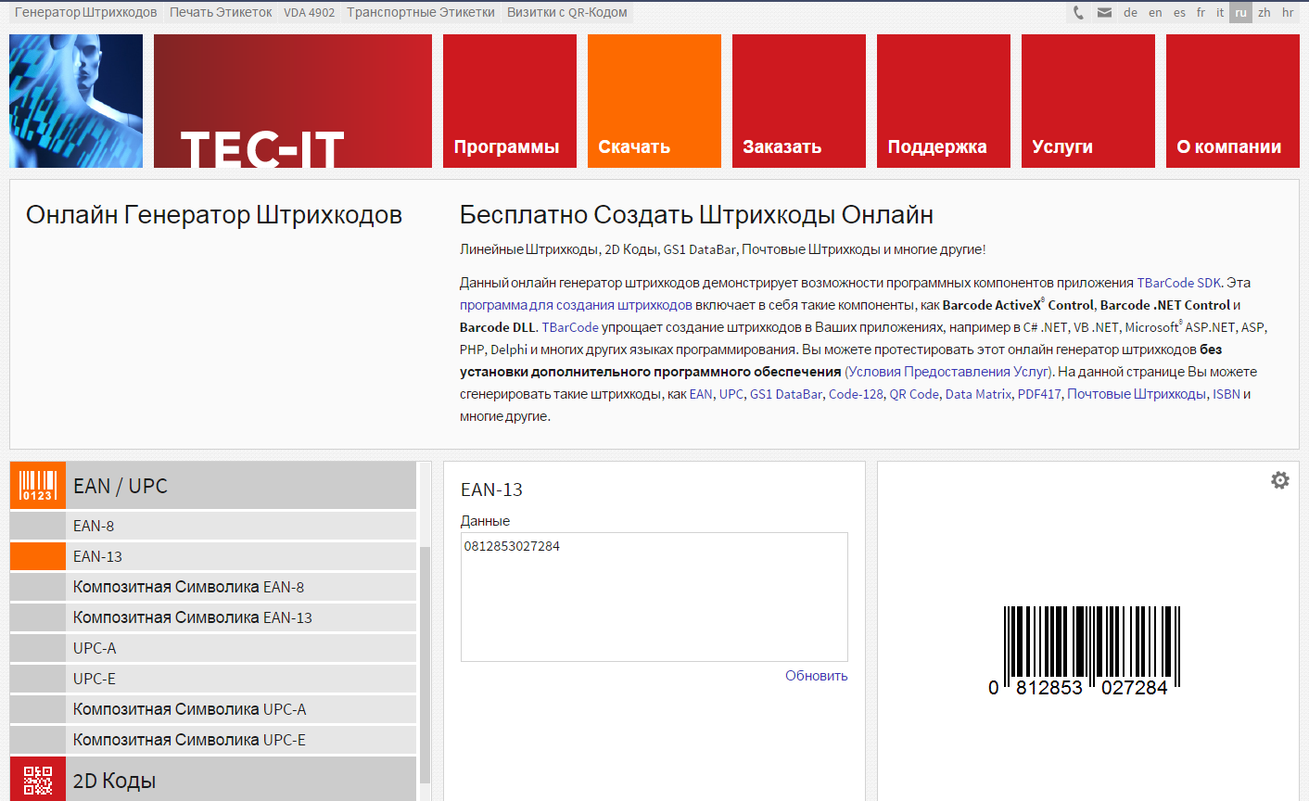This screenshot has width=1309, height=801.
Task: Choose Композитная Символика EAN-13
Action: 193,617
